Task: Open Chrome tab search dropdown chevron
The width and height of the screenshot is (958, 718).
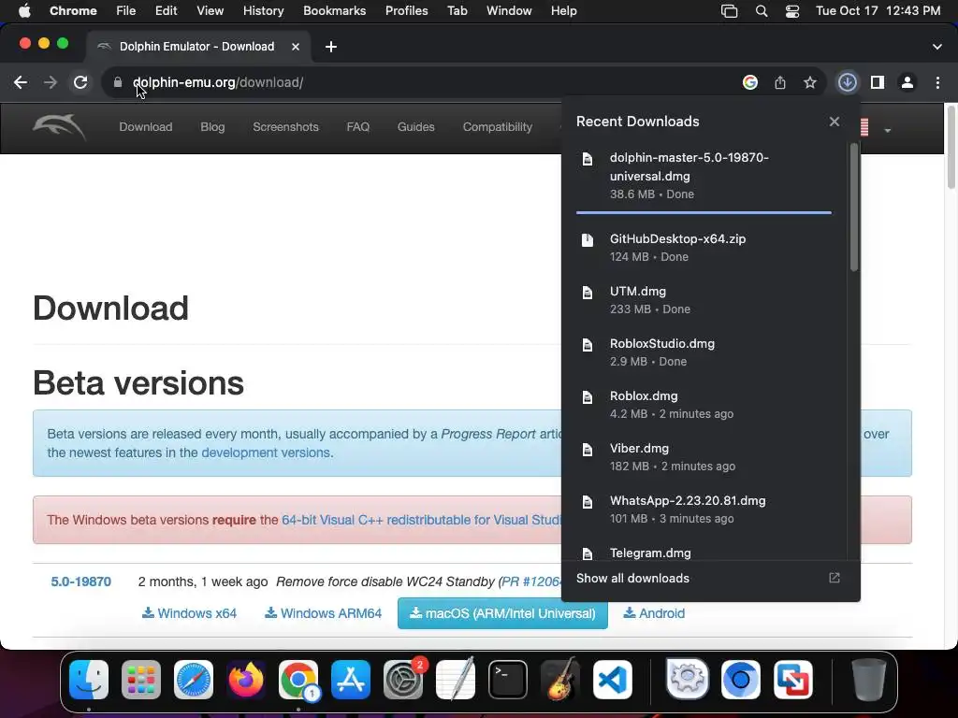Action: click(937, 47)
